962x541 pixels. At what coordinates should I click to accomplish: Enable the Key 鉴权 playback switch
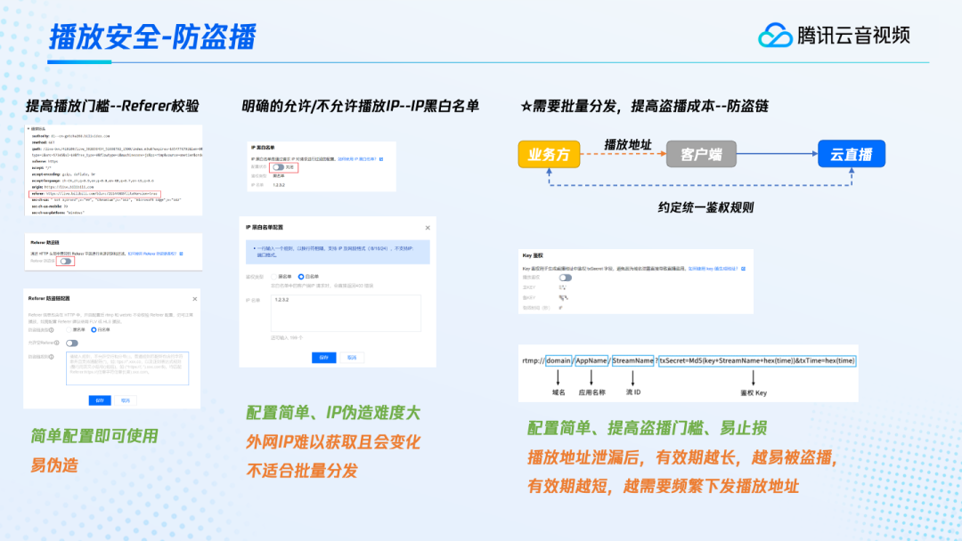[565, 278]
